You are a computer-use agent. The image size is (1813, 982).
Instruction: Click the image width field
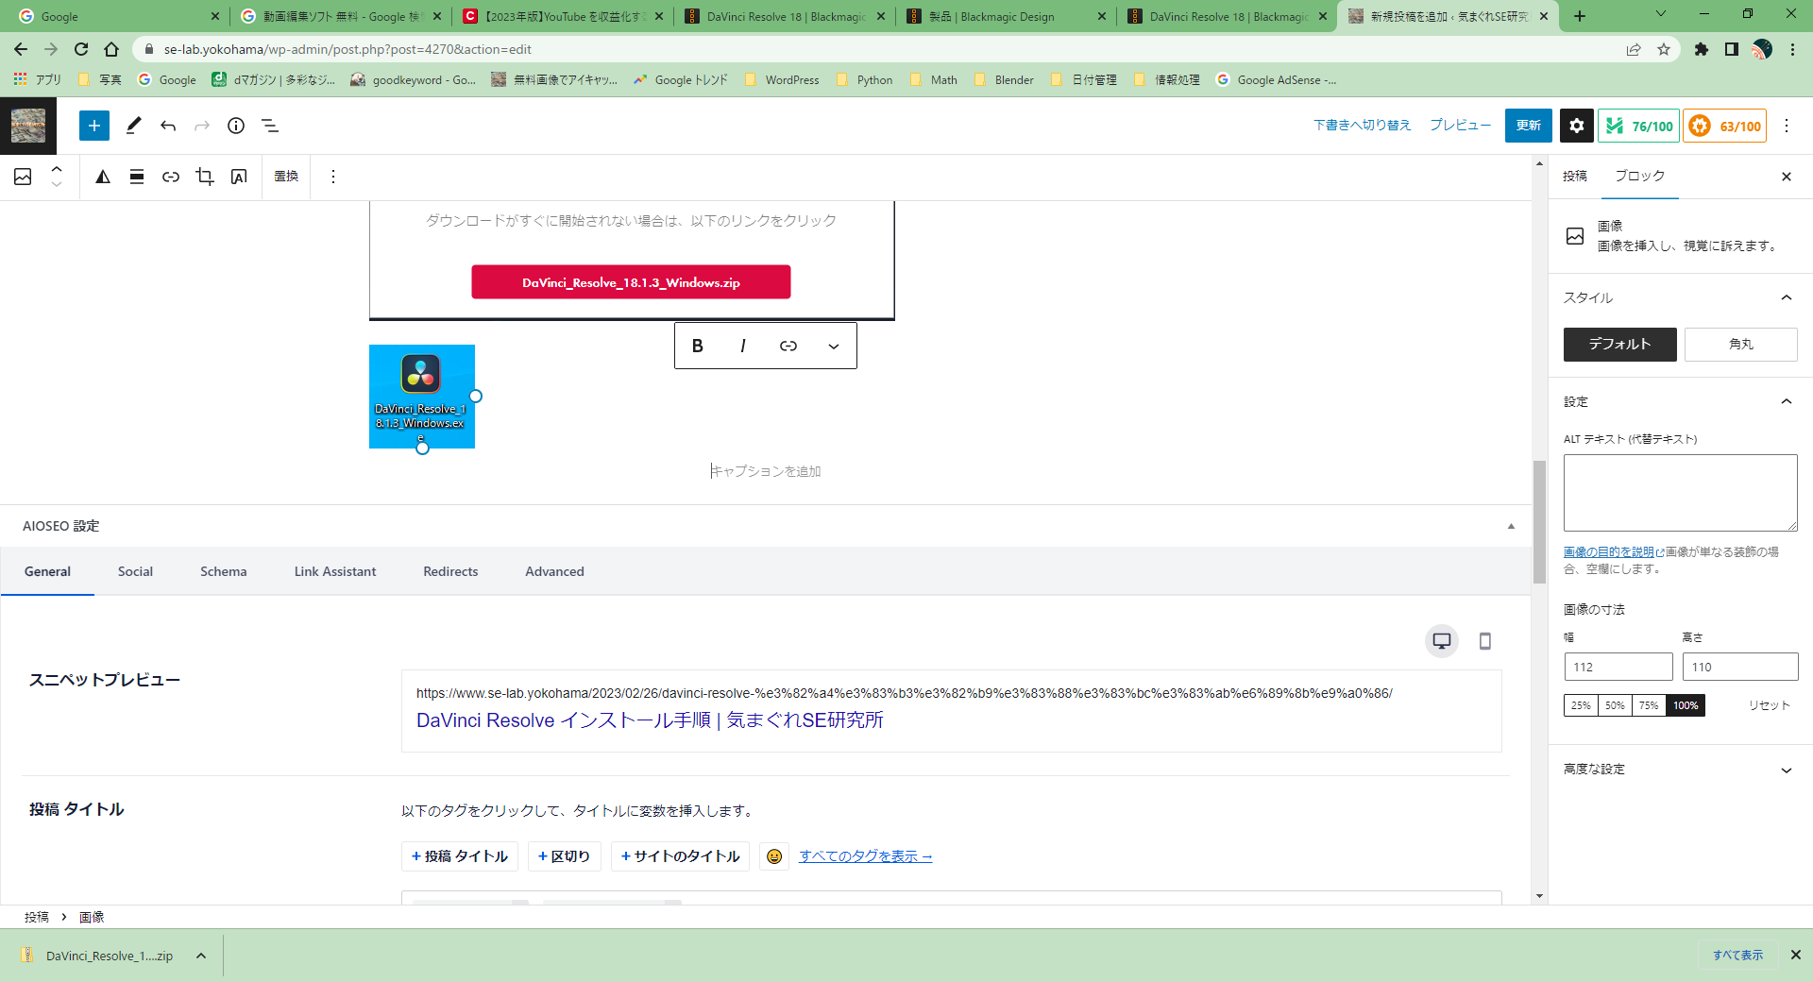coord(1618,667)
